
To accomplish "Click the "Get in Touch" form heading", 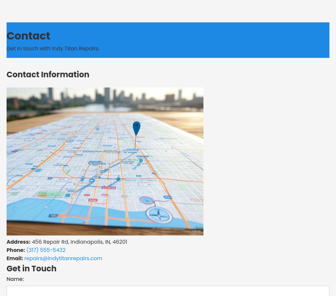I will [31, 269].
